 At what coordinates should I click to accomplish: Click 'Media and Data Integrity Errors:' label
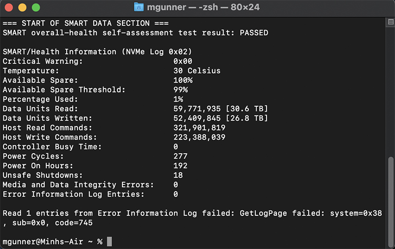[78, 185]
